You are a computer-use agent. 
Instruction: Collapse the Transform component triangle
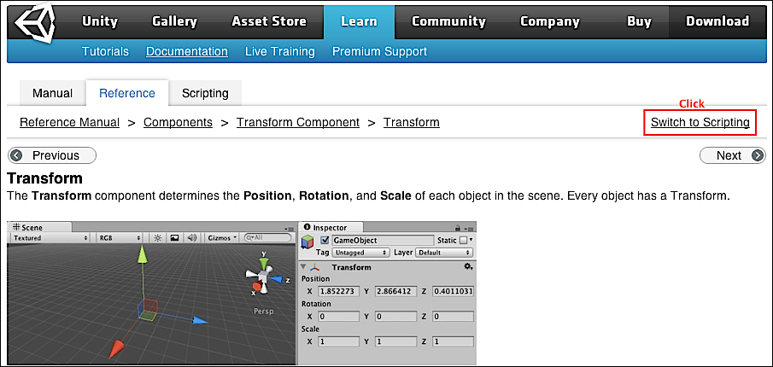point(304,267)
